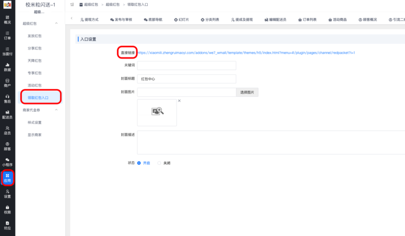This screenshot has width=405, height=236.
Task: Click the 关键词 keyword input field
Action: click(x=187, y=65)
